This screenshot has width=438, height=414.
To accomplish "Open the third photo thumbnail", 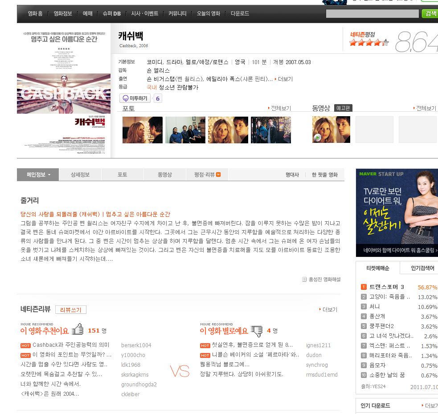I will [x=228, y=130].
